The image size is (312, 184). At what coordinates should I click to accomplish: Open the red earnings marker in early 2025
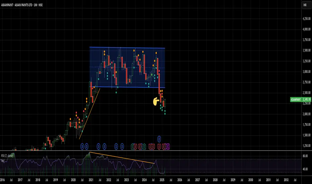(x=164, y=147)
